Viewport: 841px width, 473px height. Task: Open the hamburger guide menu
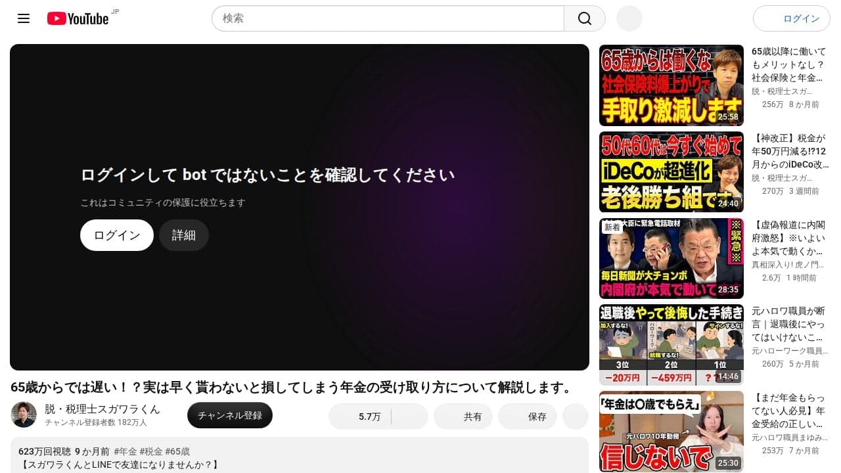pyautogui.click(x=24, y=18)
